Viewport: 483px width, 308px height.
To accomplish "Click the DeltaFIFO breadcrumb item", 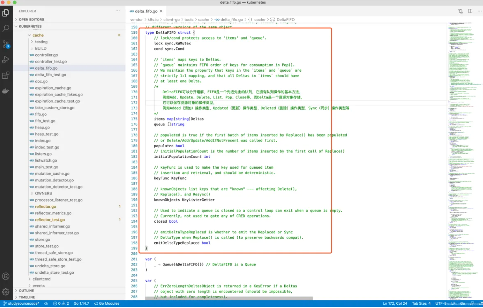I will click(x=285, y=19).
